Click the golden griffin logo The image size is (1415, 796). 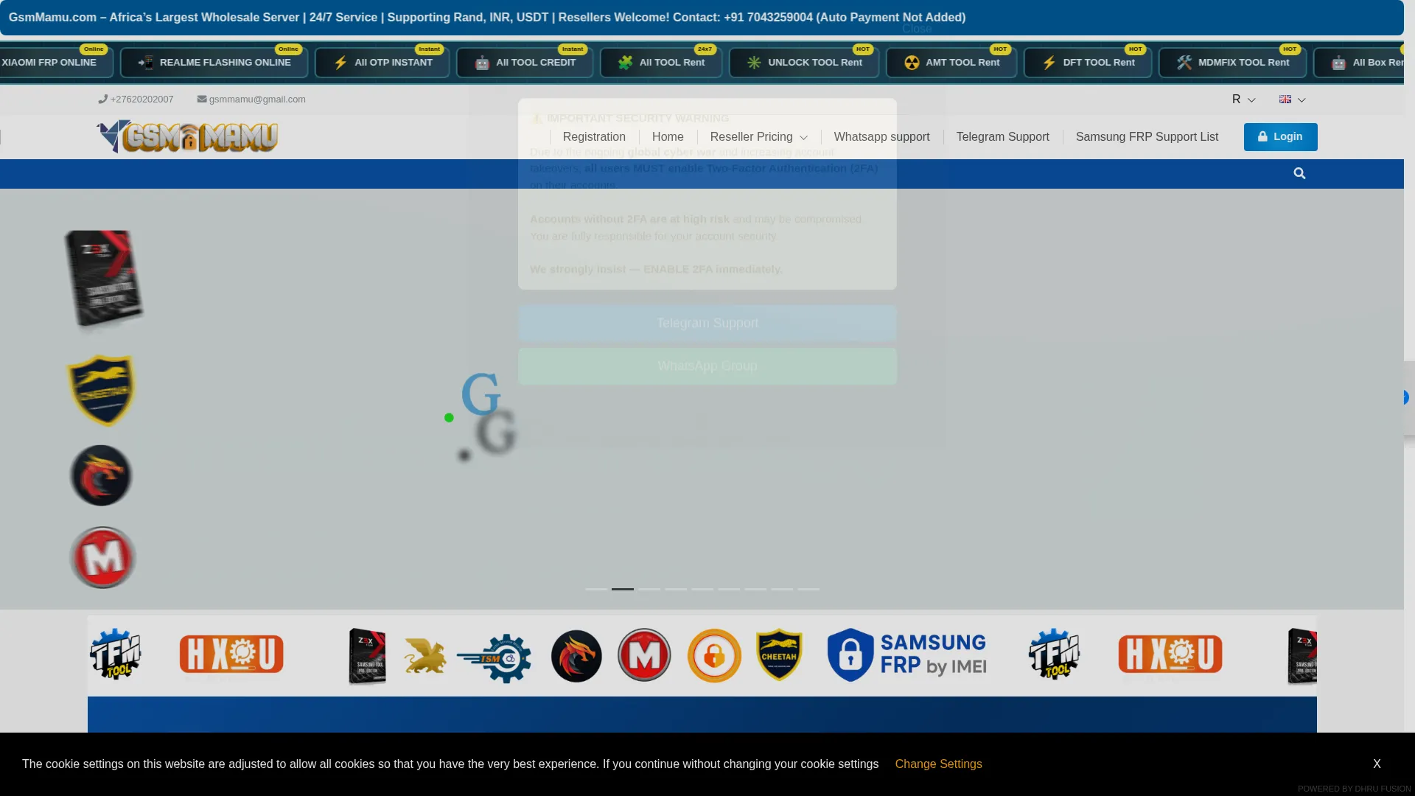coord(424,656)
